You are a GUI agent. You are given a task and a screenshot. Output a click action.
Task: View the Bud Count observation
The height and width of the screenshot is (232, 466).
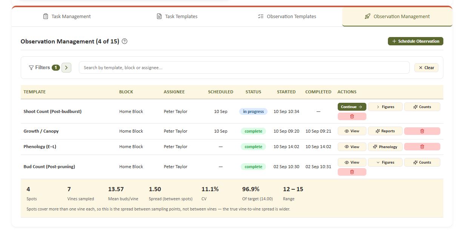point(352,162)
